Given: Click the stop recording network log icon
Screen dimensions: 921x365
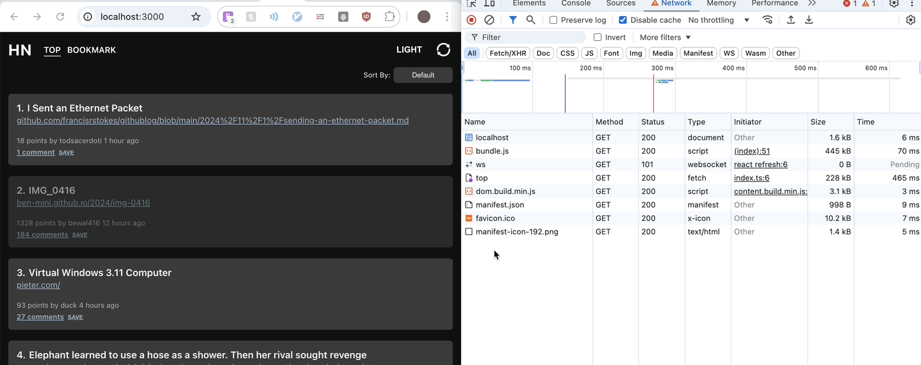Looking at the screenshot, I should 471,20.
